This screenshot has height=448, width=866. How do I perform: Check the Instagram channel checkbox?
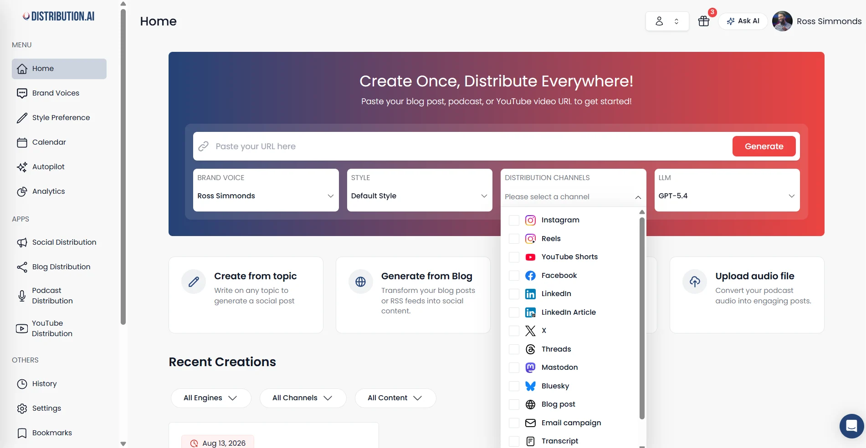click(x=514, y=220)
